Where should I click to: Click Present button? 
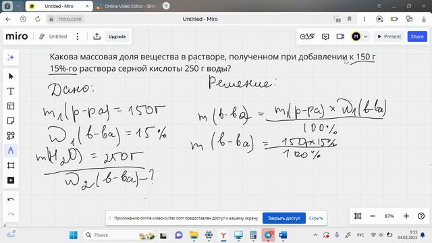(389, 36)
